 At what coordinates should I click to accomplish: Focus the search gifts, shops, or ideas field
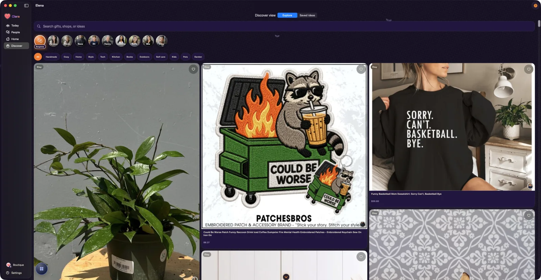pyautogui.click(x=284, y=26)
